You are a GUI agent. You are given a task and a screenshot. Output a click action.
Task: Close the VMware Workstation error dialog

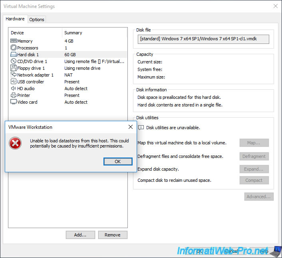[x=131, y=127]
